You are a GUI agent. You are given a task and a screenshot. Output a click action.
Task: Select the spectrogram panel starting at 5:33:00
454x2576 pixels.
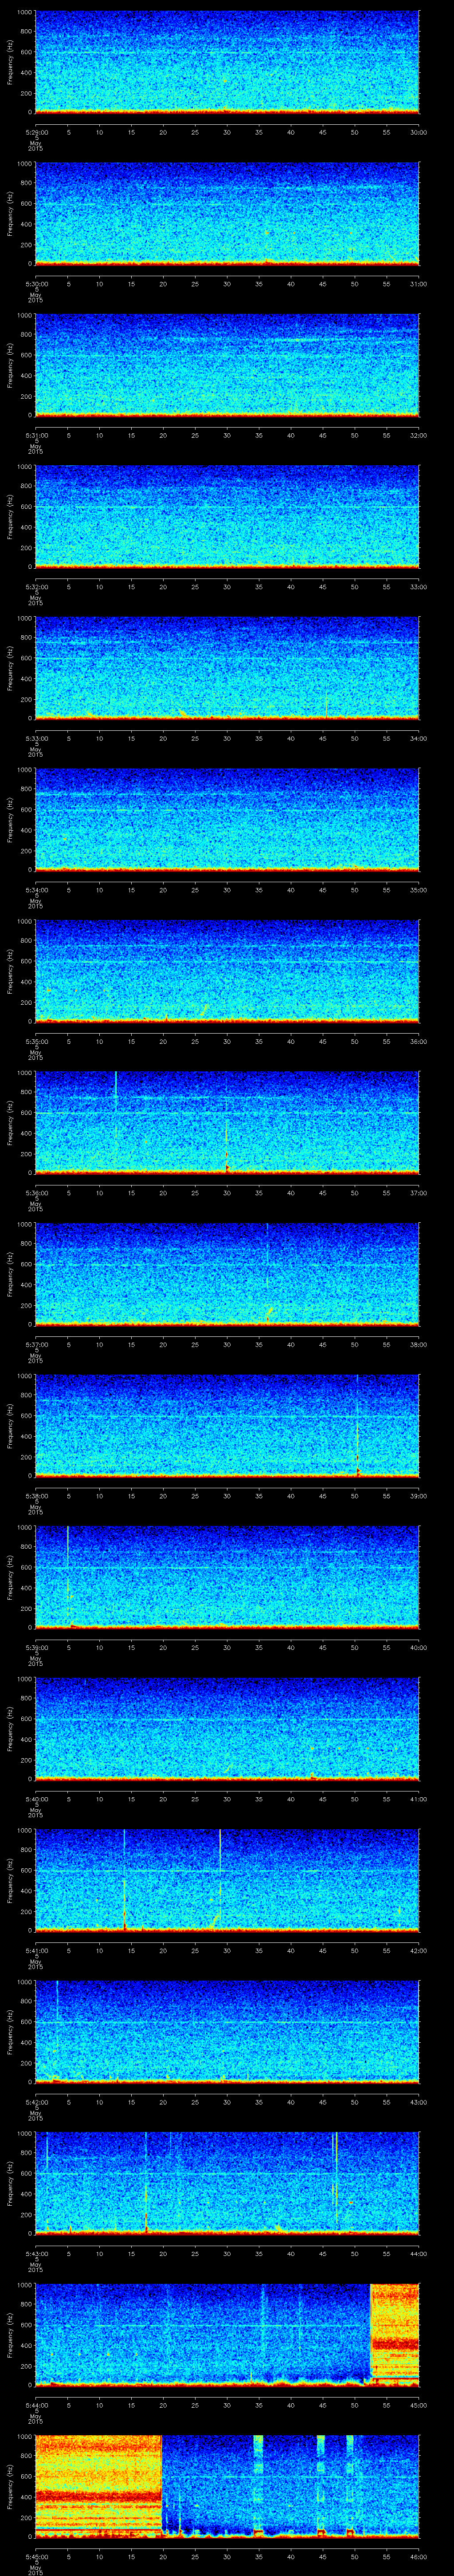coord(227,668)
